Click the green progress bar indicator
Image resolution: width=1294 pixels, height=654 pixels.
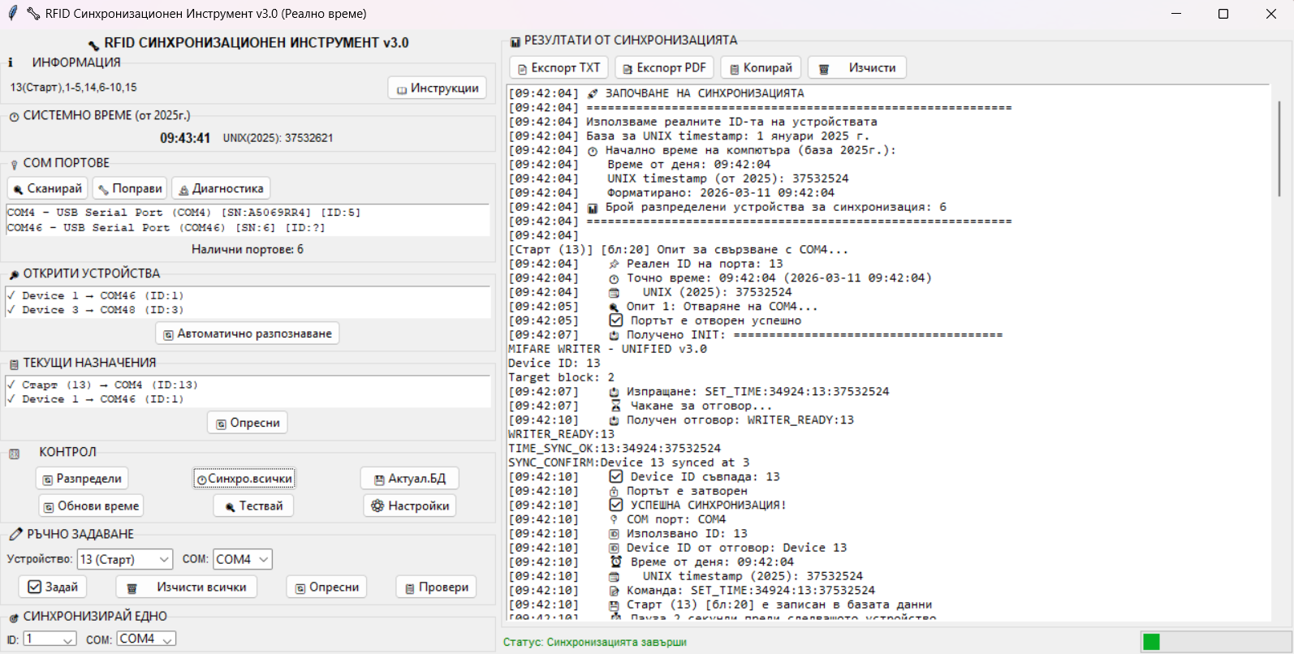pos(1151,642)
